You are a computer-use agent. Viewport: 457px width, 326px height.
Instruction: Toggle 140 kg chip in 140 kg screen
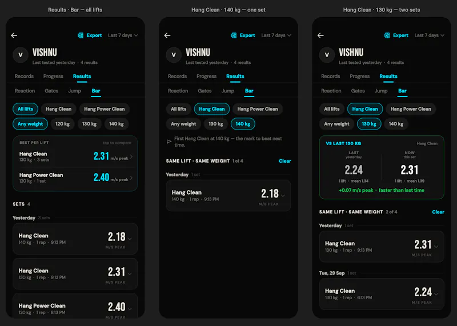[x=243, y=124]
